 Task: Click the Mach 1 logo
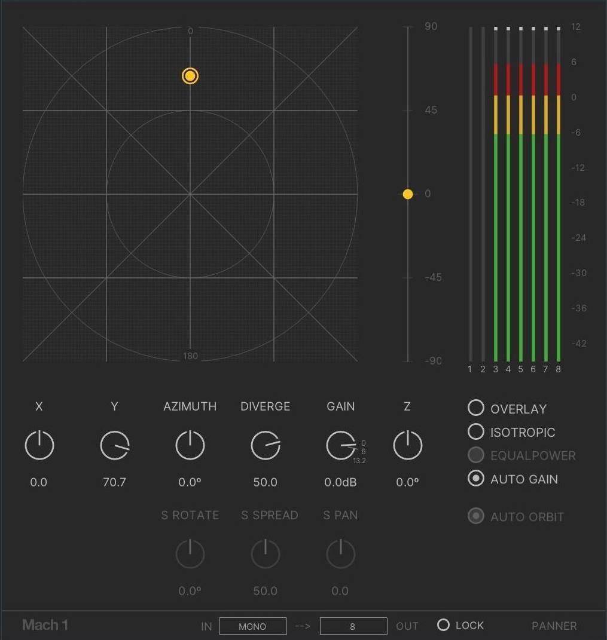click(x=45, y=624)
